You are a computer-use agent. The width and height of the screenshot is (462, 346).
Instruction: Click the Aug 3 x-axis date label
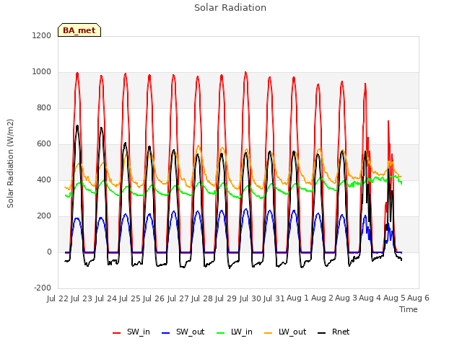346,298
